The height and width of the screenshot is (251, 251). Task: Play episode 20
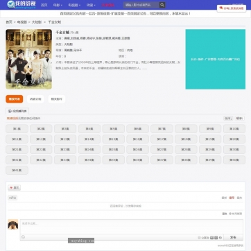(234, 139)
